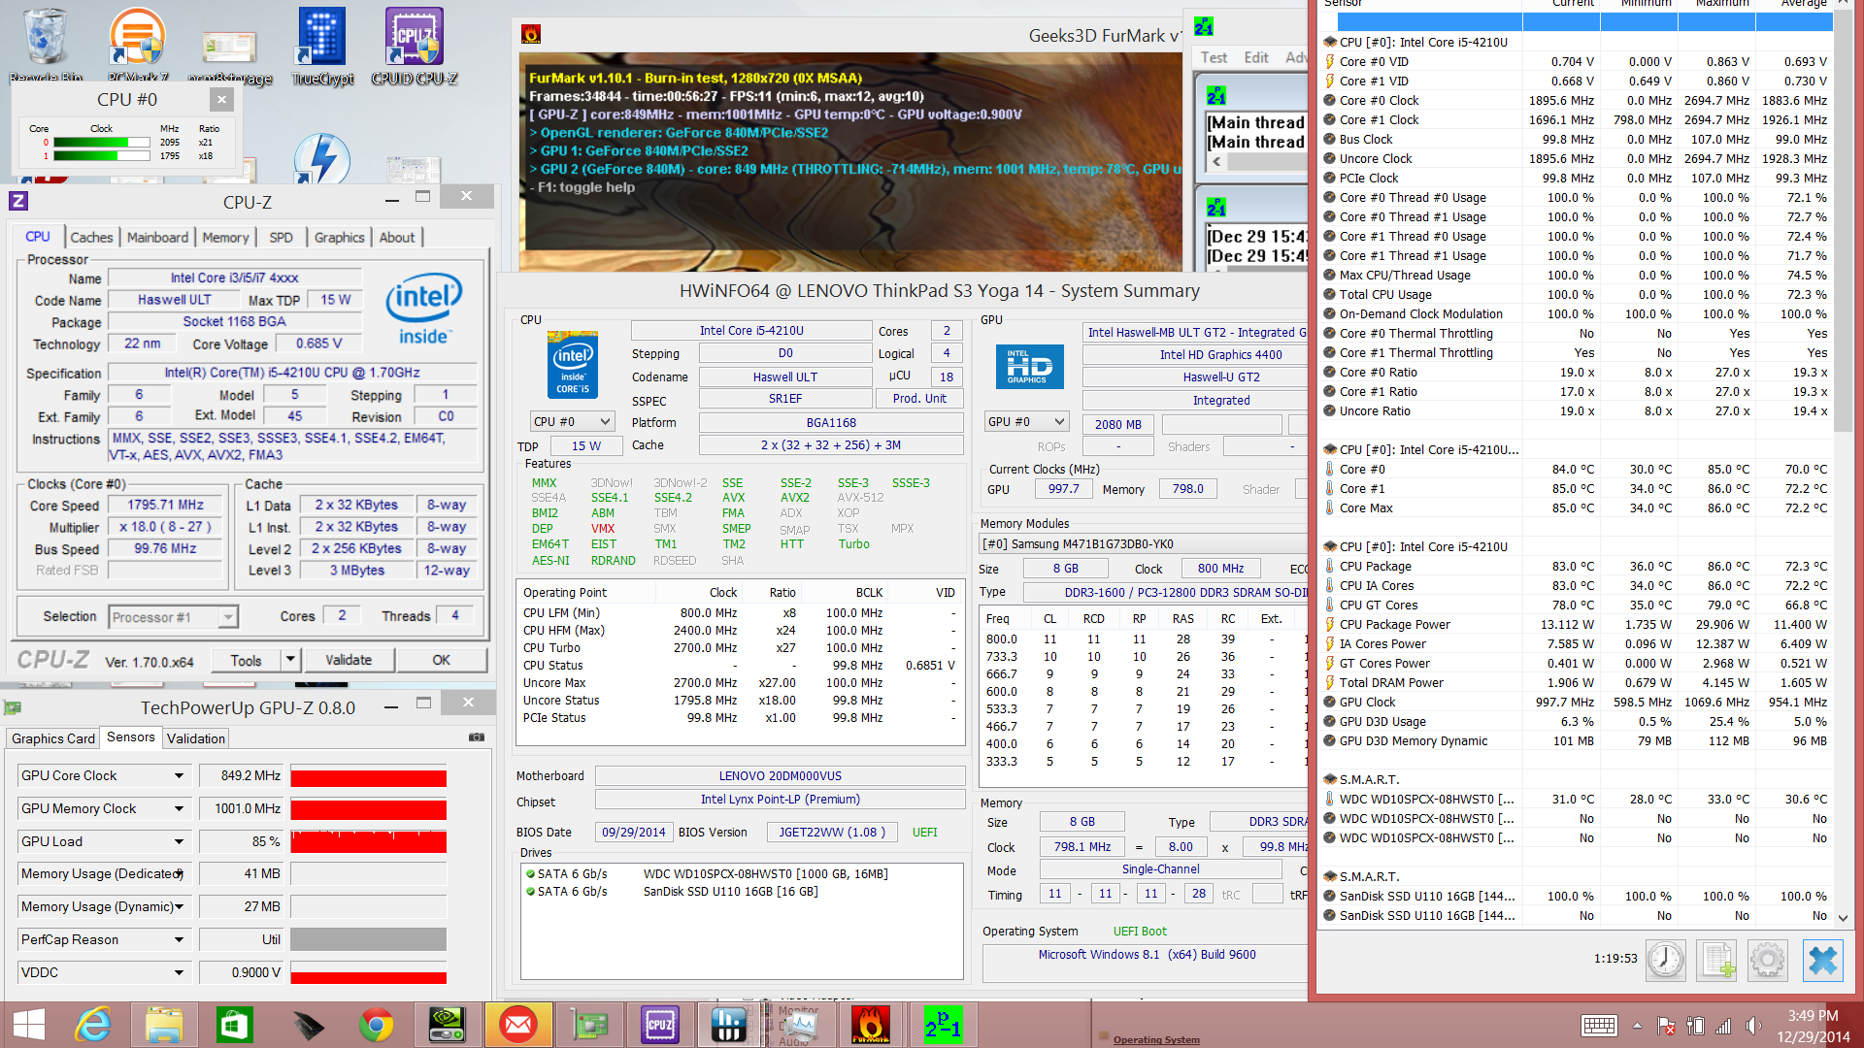The width and height of the screenshot is (1864, 1048).
Task: Open the Recycle Bin desktop icon
Action: (x=46, y=44)
